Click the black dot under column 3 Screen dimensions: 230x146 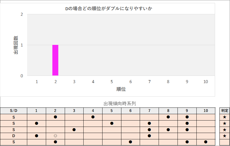coord(74,129)
